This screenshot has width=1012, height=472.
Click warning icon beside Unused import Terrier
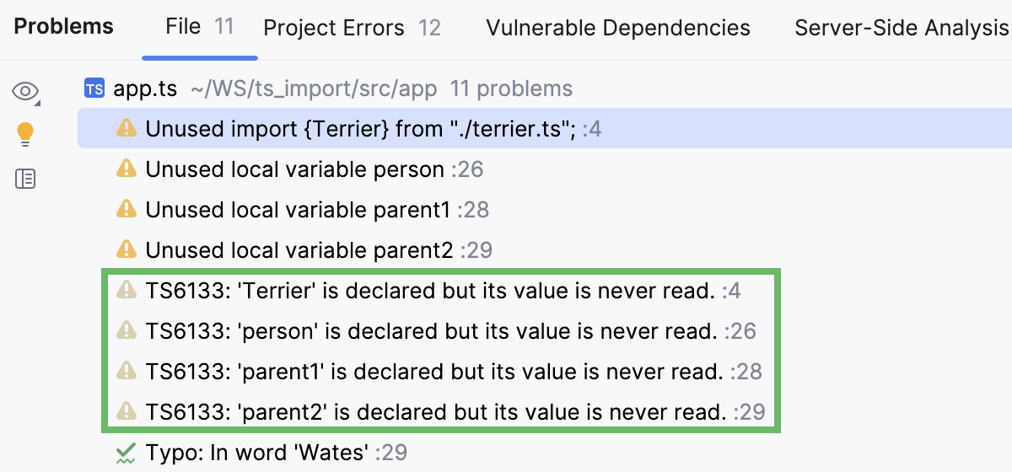(x=126, y=129)
